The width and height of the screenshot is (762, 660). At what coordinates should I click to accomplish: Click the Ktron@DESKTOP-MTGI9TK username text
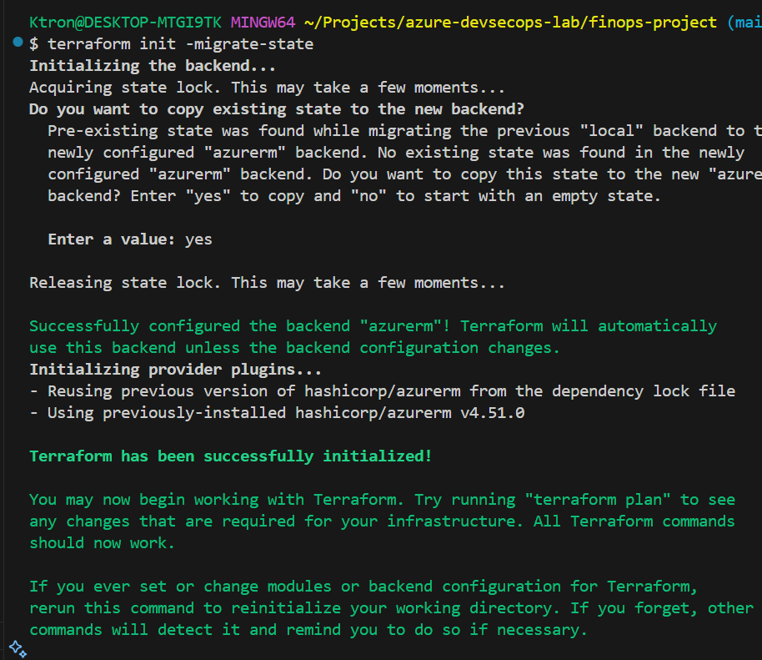pos(125,22)
